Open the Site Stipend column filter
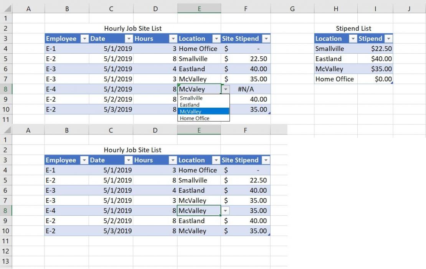426x269 pixels. [266, 38]
